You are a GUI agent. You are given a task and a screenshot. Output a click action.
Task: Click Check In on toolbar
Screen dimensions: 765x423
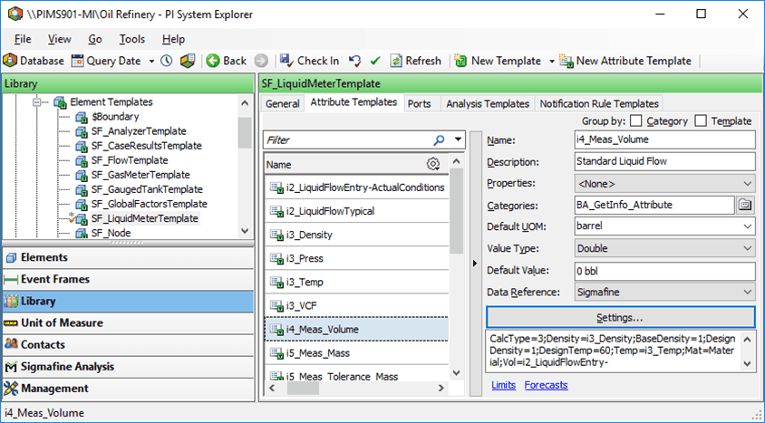tap(309, 61)
